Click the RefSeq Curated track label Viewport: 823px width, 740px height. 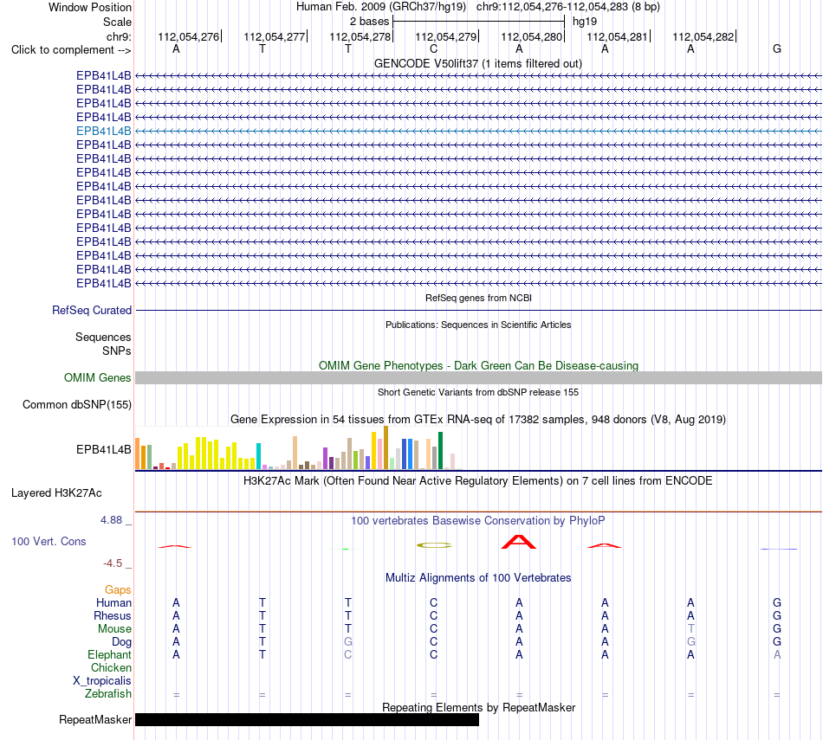click(91, 311)
